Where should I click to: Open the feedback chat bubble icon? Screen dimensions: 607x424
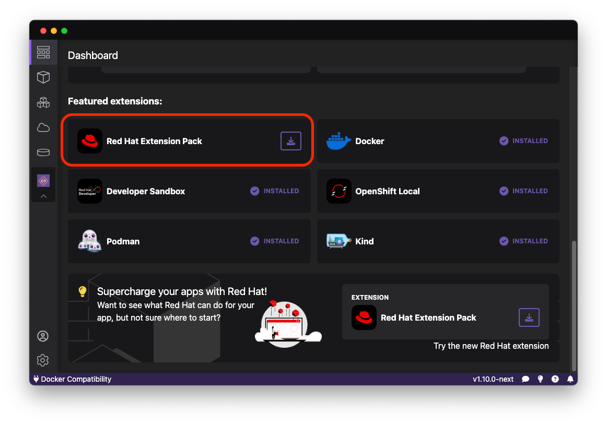pyautogui.click(x=526, y=379)
